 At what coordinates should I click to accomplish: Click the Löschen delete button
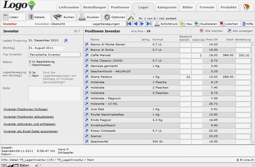pyautogui.click(x=229, y=24)
